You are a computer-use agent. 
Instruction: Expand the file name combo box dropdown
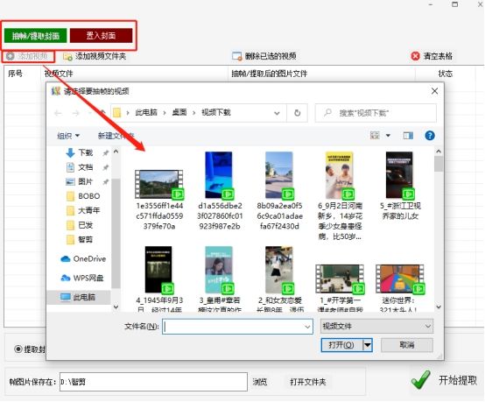pyautogui.click(x=307, y=327)
